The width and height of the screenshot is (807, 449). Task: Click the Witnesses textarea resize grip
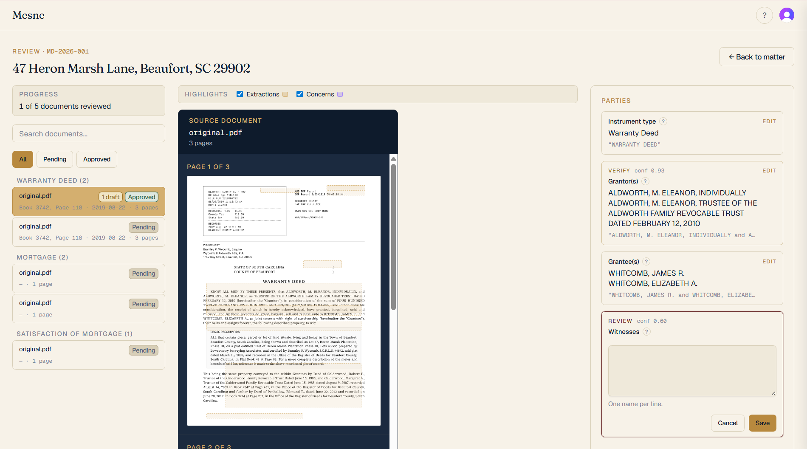773,393
